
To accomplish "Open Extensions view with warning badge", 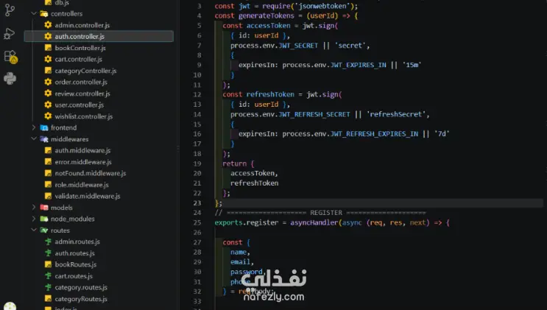I will pyautogui.click(x=10, y=57).
